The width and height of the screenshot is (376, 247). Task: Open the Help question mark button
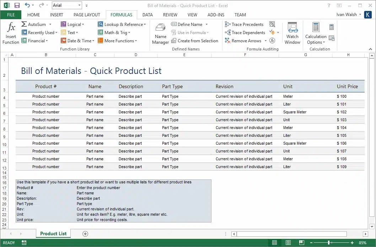[329, 5]
